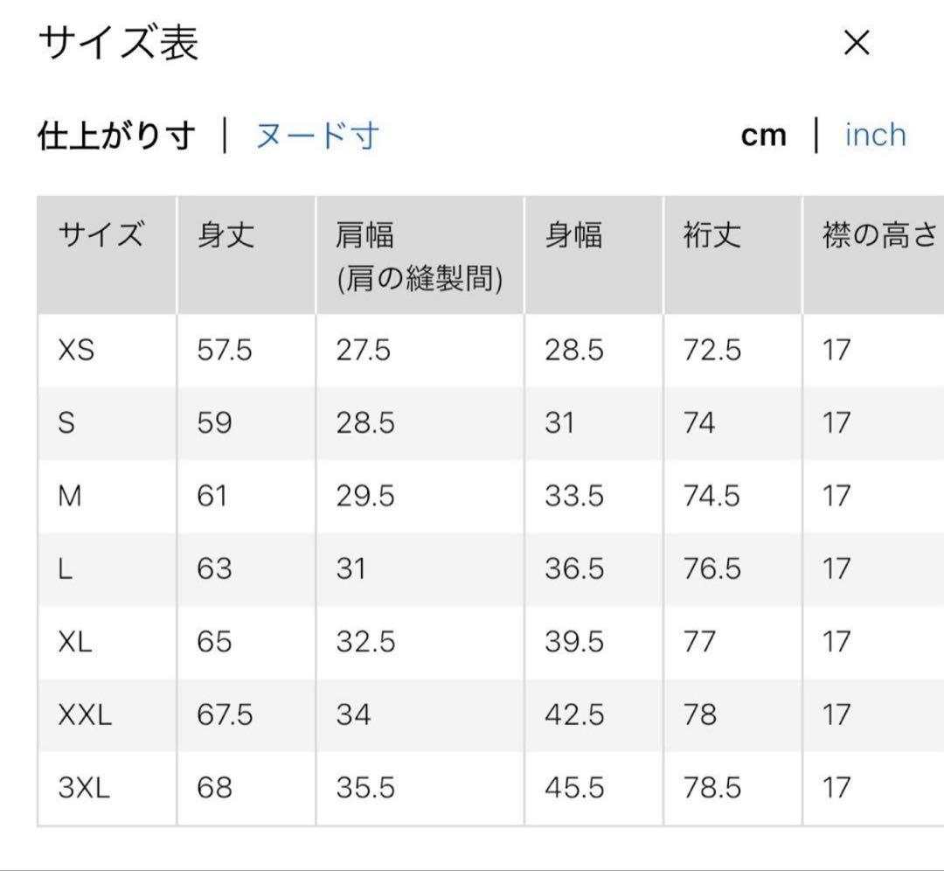944x871 pixels.
Task: Select cm as measurement unit
Action: tap(763, 136)
